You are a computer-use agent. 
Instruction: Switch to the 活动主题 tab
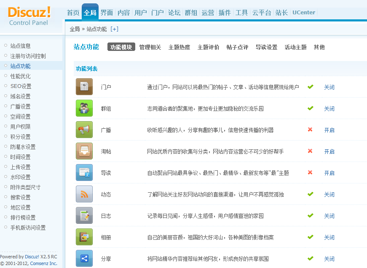[x=295, y=47]
